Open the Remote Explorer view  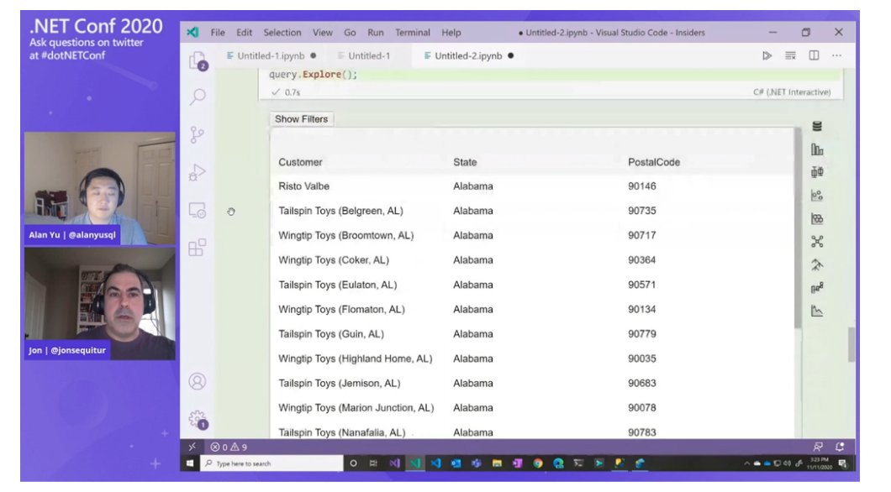click(198, 211)
